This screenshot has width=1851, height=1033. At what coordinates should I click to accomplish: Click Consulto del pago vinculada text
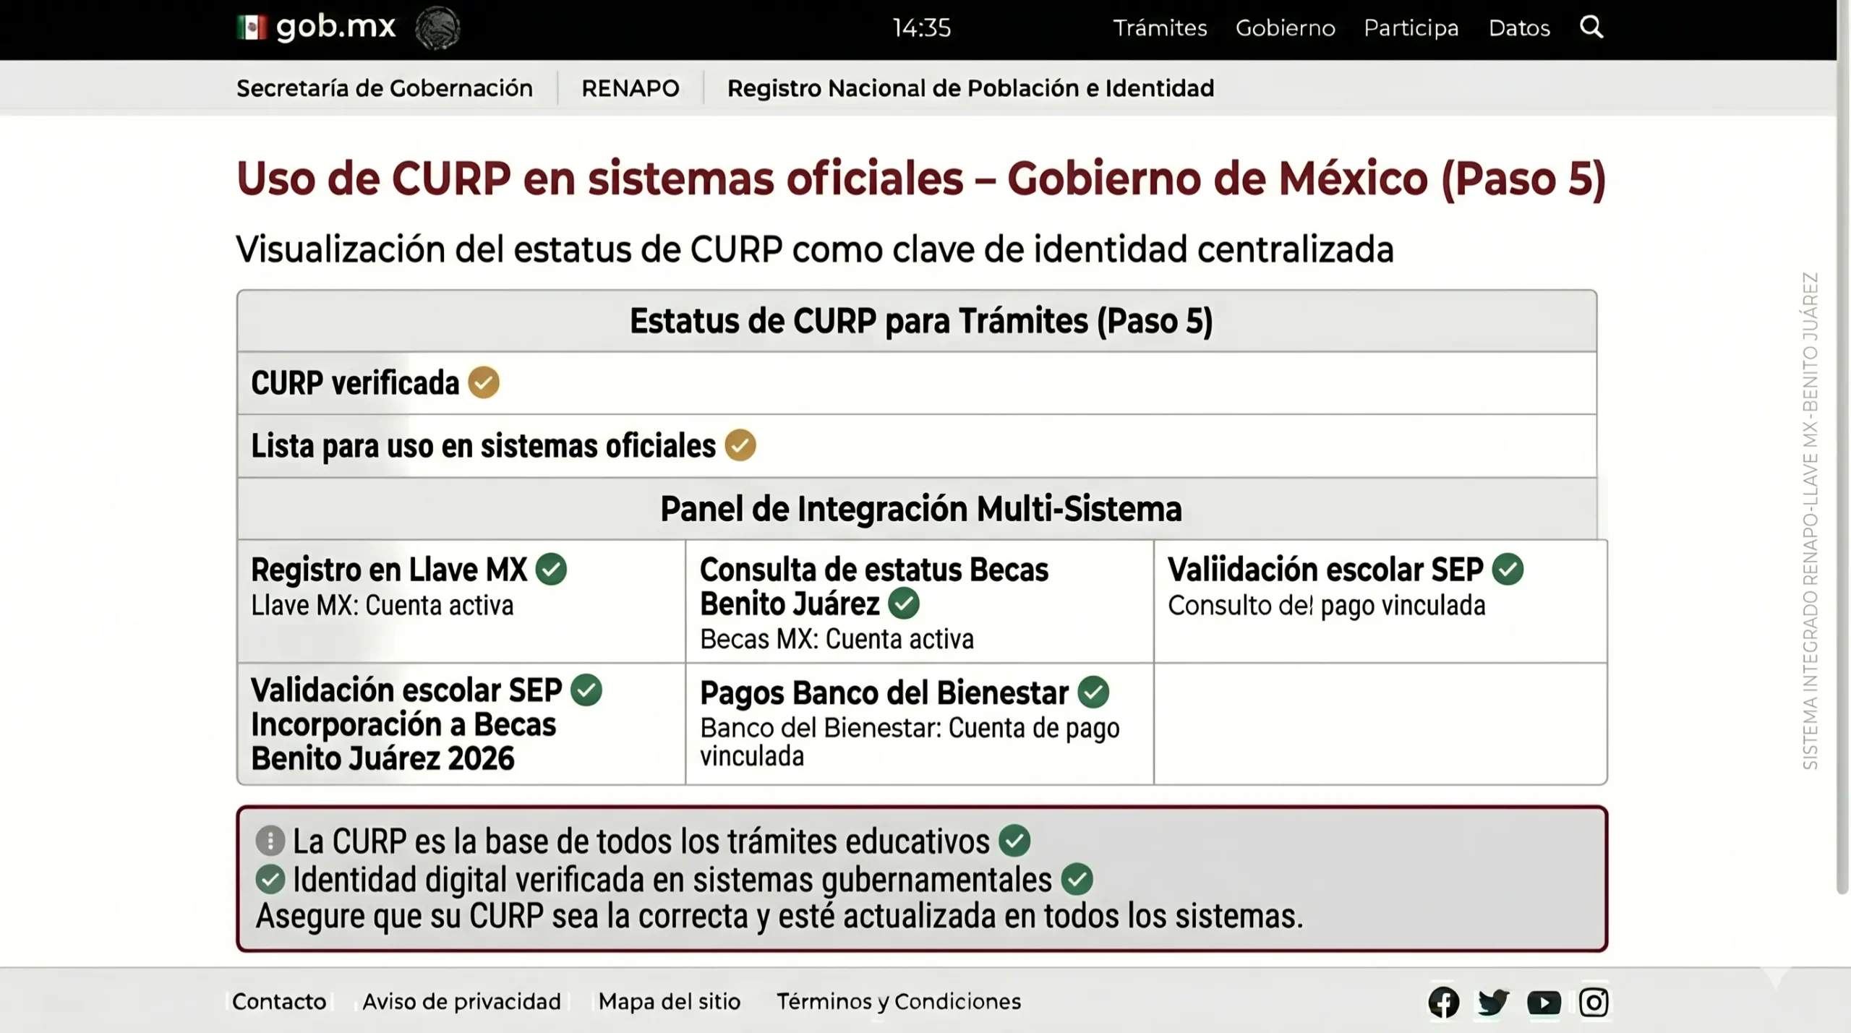[1327, 605]
